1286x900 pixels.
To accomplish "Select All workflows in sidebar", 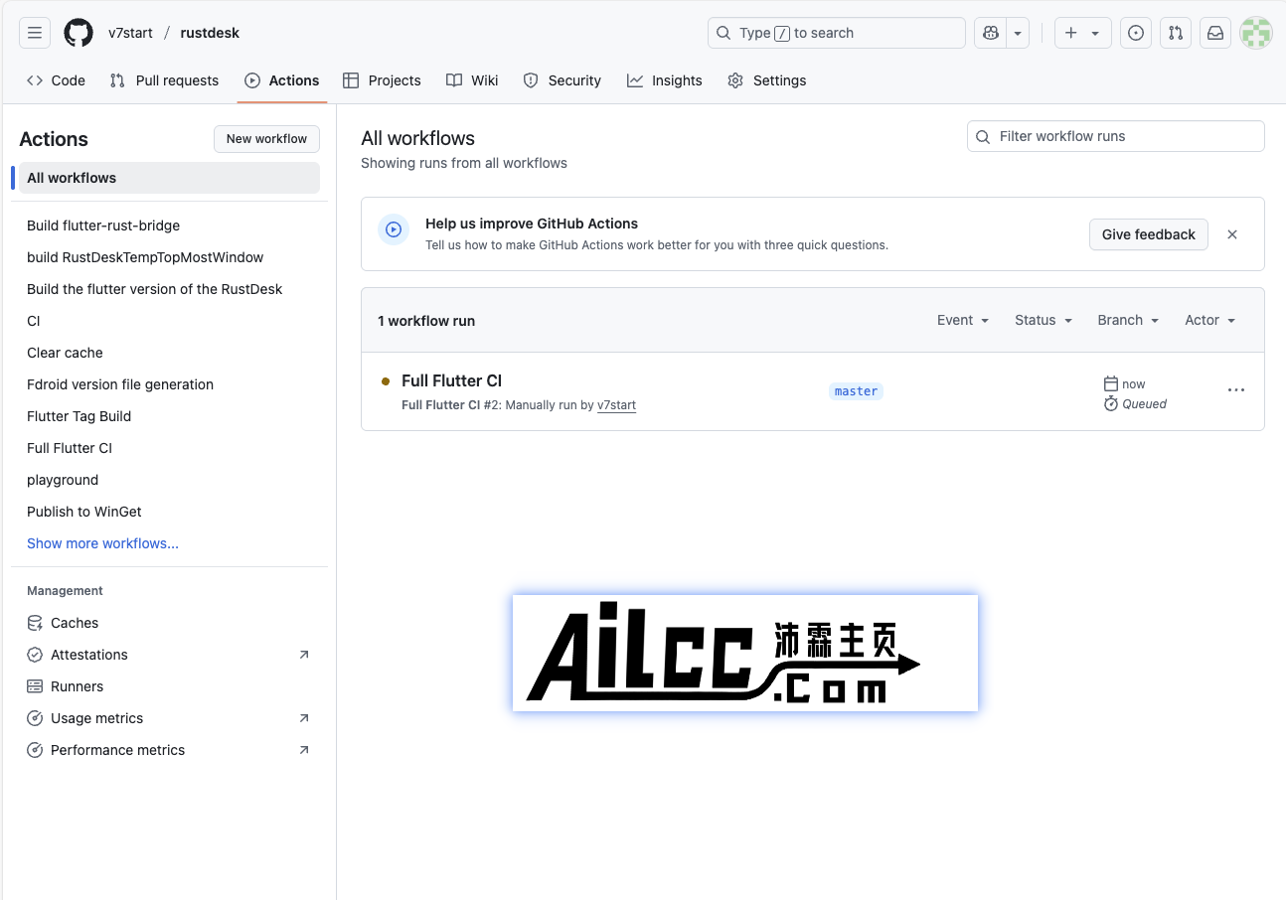I will (x=169, y=178).
